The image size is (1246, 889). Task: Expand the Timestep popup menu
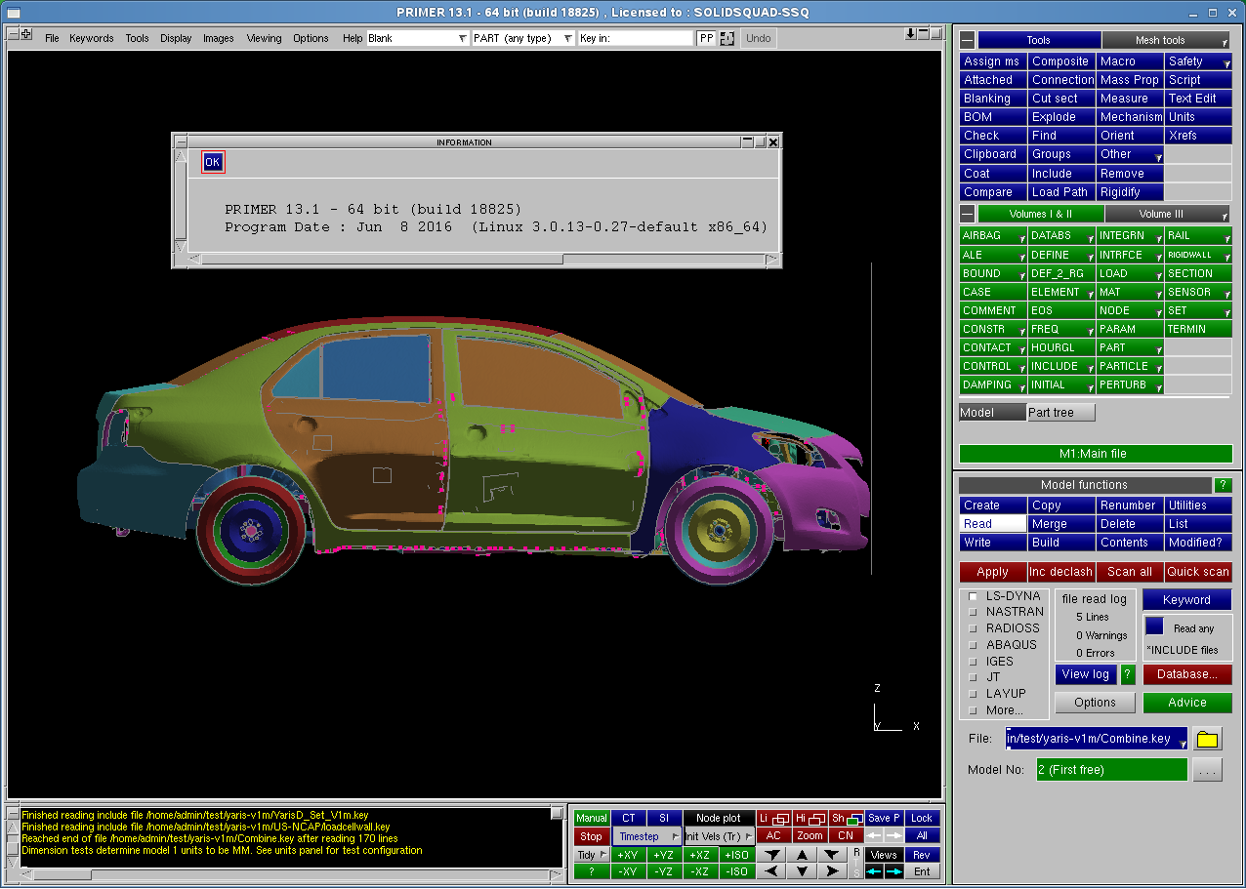click(646, 836)
